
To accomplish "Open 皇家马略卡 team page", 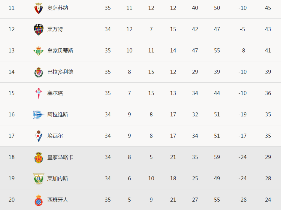I will [x=60, y=157].
